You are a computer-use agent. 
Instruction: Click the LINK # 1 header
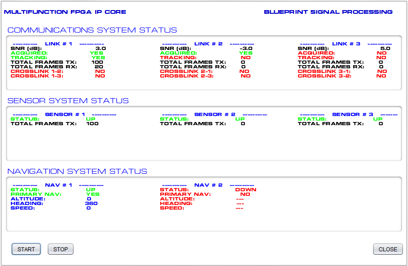tap(58, 44)
